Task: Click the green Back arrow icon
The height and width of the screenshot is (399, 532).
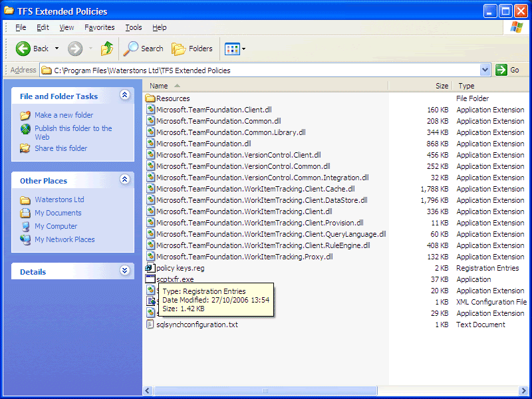Action: tap(23, 49)
